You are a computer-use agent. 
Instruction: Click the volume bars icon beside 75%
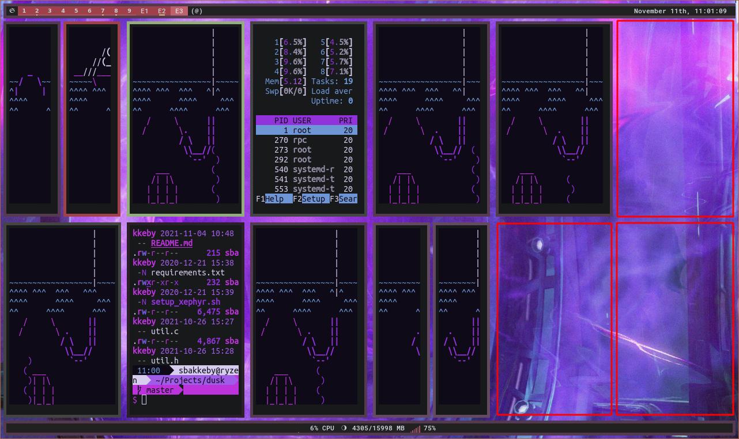[416, 429]
